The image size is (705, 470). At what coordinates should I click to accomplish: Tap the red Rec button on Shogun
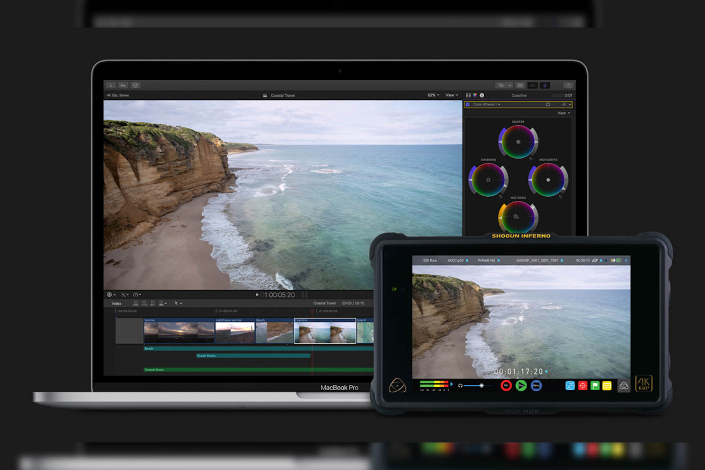coord(506,386)
